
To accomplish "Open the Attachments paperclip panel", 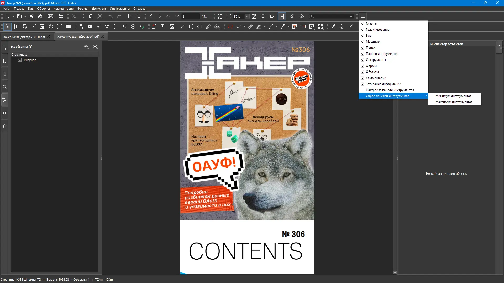I will click(5, 74).
